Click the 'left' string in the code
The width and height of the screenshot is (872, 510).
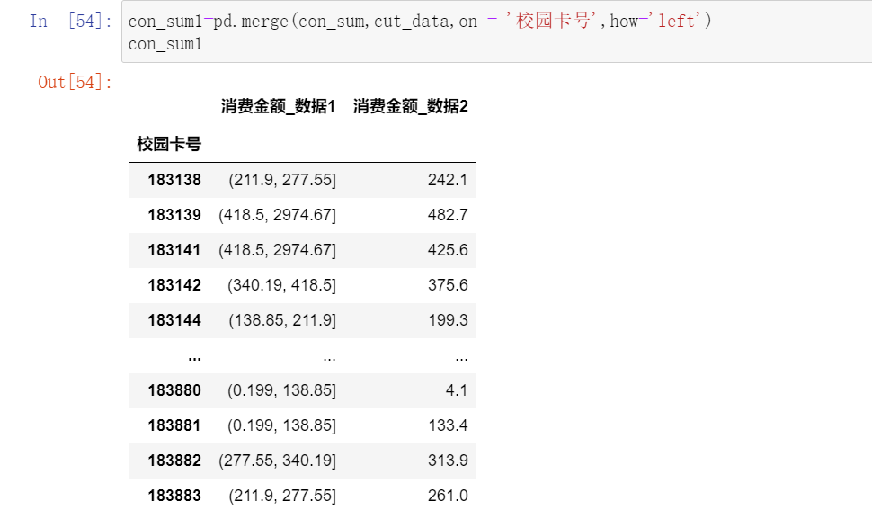(676, 21)
